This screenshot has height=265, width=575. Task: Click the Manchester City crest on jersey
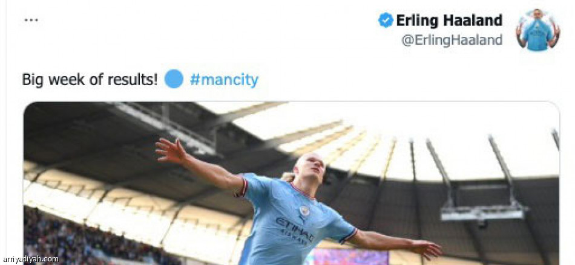coord(304,211)
